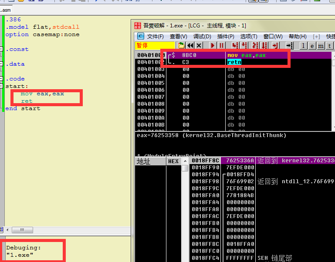Pause execution with the red pause icon

[221, 46]
